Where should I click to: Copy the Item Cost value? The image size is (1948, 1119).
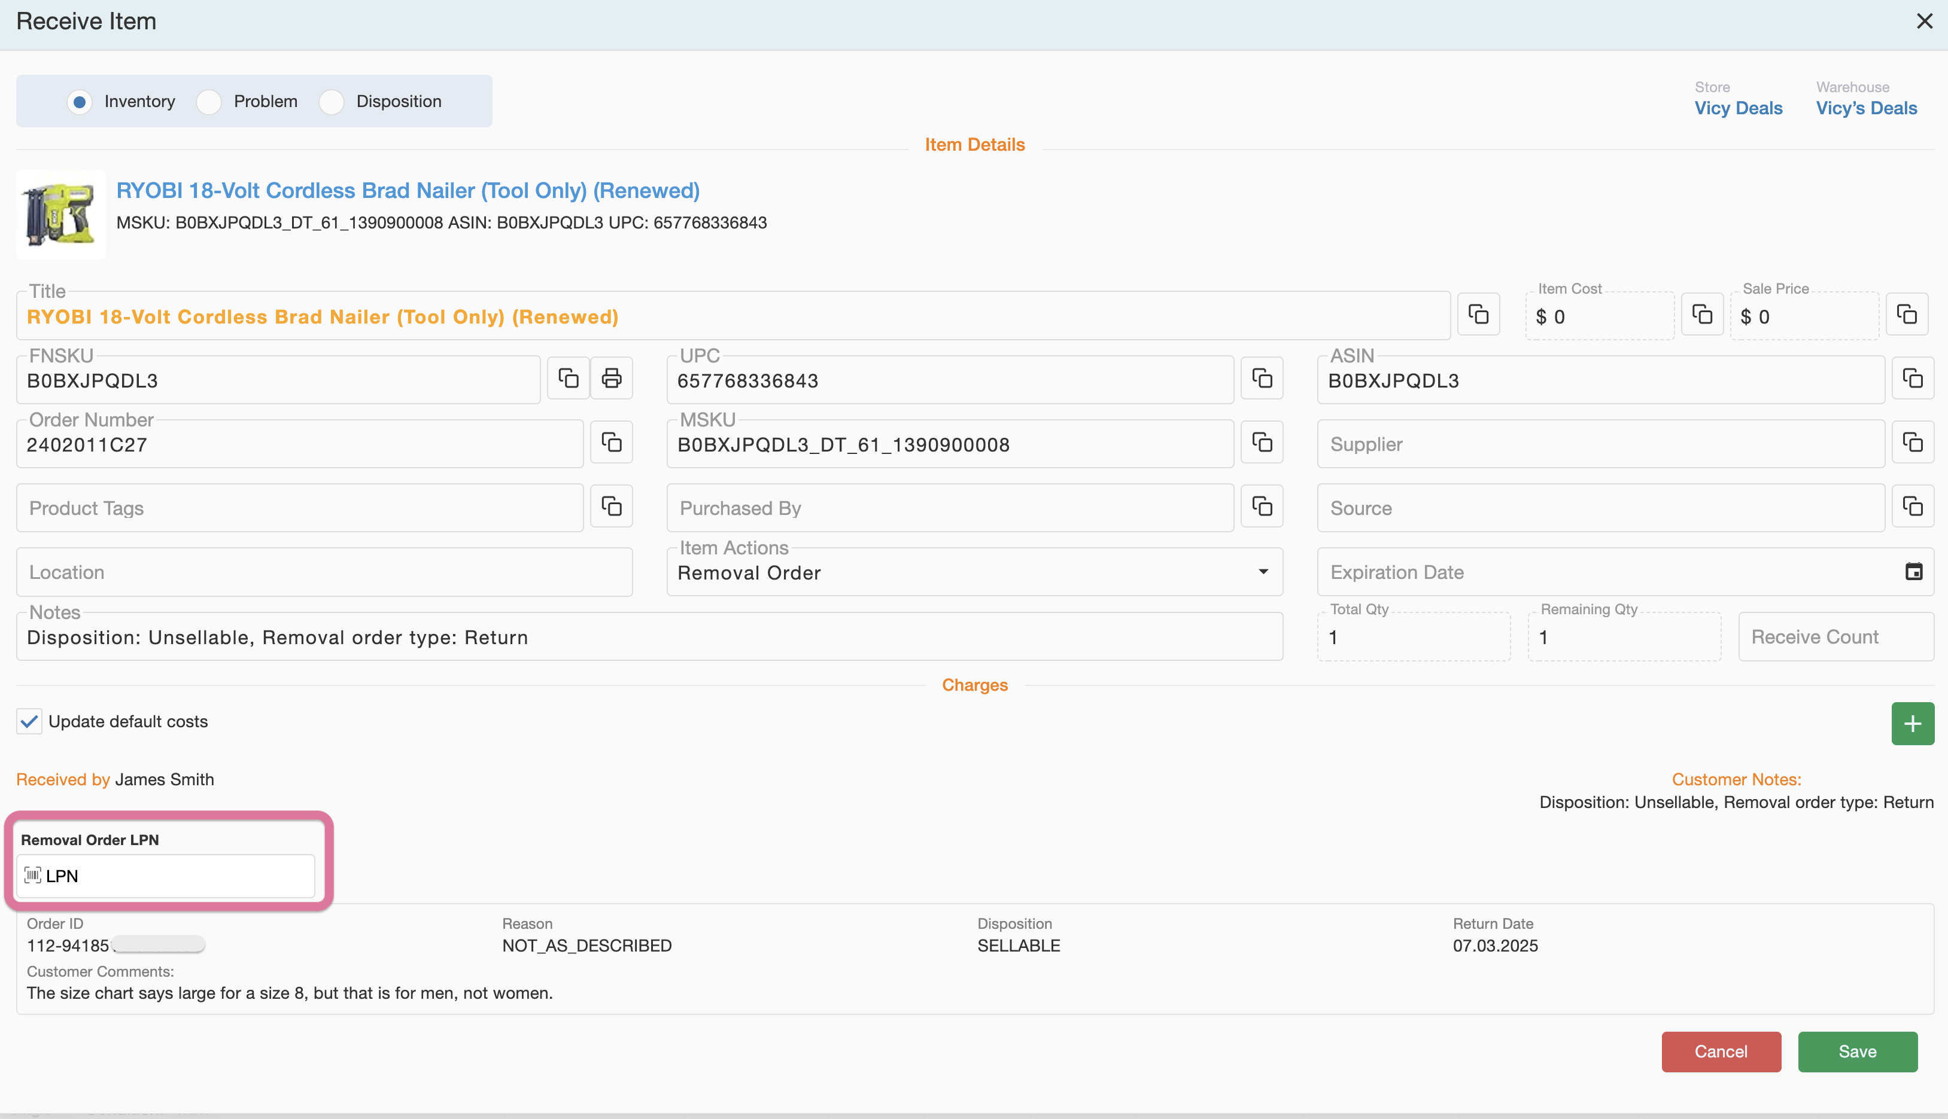(1702, 315)
